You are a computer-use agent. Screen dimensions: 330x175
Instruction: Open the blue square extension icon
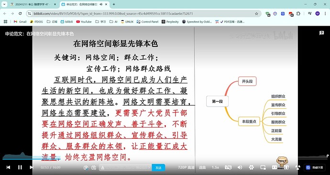(283, 14)
